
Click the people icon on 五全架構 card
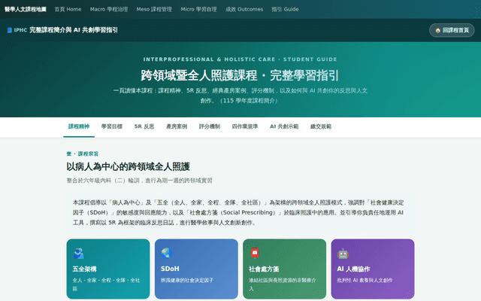tap(78, 254)
